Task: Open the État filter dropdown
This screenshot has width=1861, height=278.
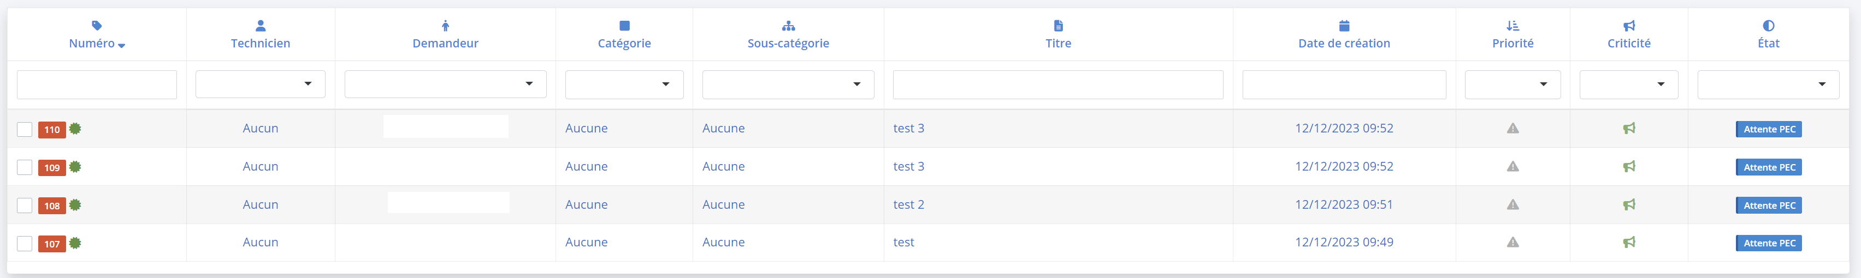Action: (1768, 84)
